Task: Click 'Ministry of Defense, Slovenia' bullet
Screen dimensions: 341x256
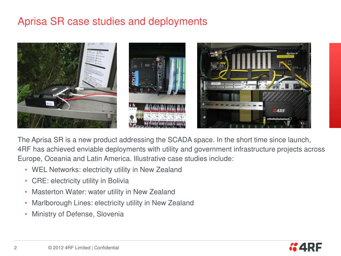Action: 78,214
